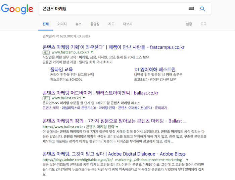Expand dropdown arrow beside www.fastcampus.co.kr/
The height and width of the screenshot is (180, 235).
(x=92, y=52)
